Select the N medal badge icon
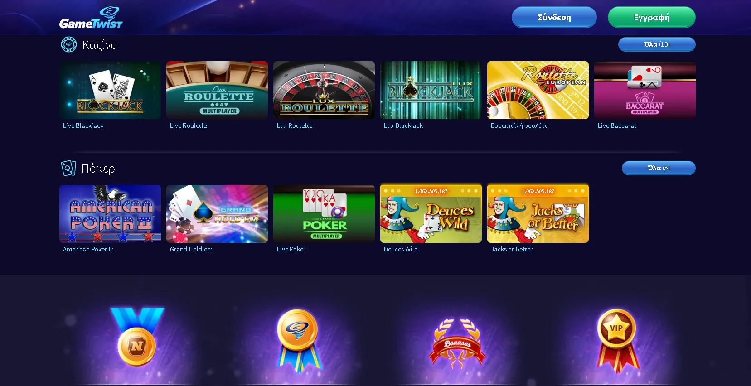 pos(137,337)
